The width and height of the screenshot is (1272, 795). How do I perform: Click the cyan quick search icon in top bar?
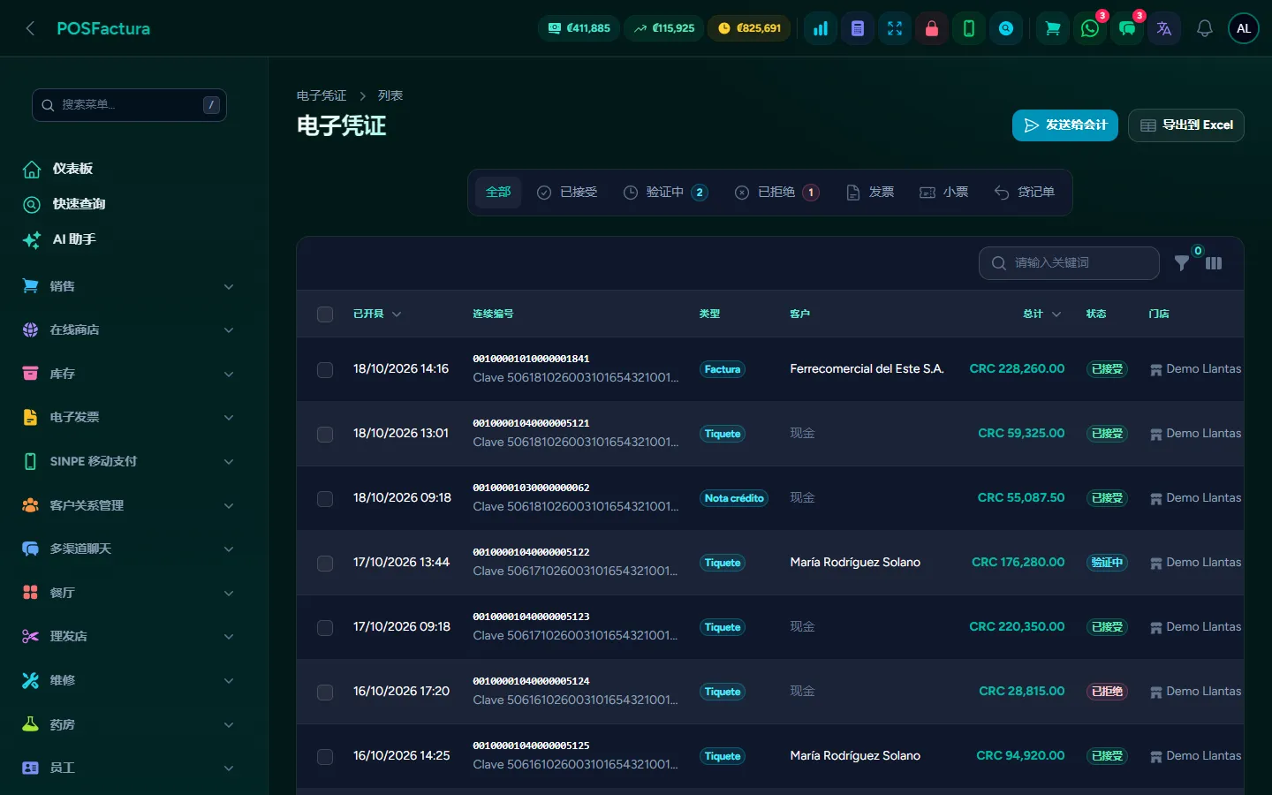tap(1006, 28)
